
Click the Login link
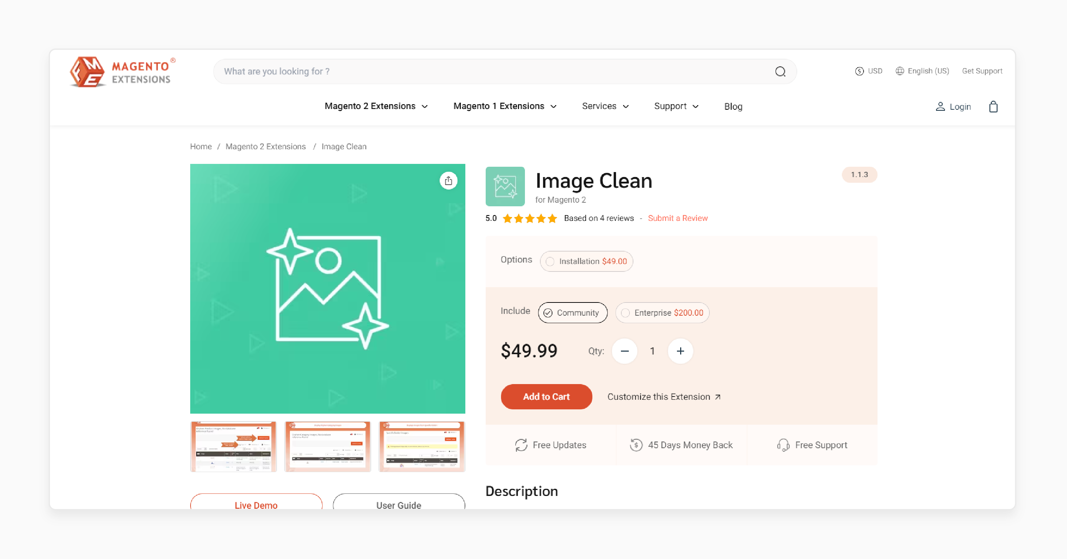(x=953, y=107)
